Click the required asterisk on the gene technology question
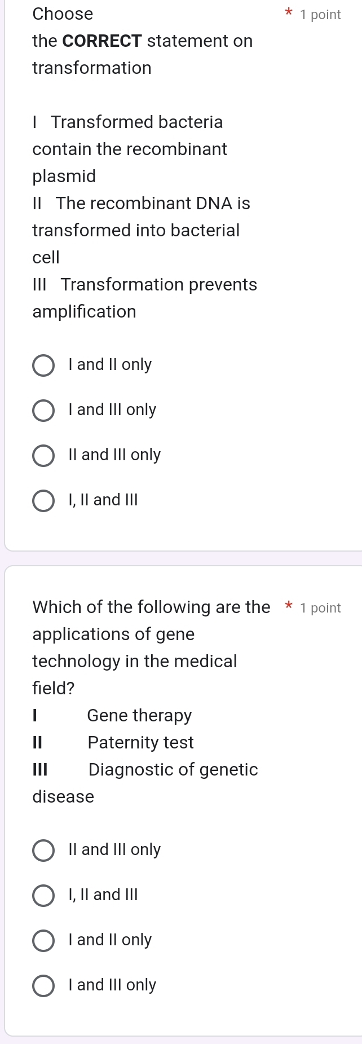Viewport: 362px width, 1044px height. pos(288,606)
